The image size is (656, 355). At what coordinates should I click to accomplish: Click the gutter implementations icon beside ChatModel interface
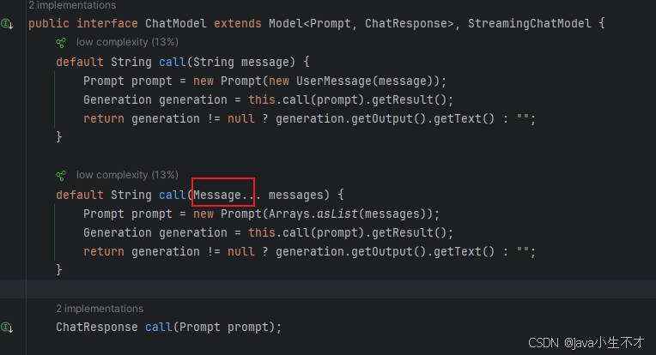(x=7, y=24)
